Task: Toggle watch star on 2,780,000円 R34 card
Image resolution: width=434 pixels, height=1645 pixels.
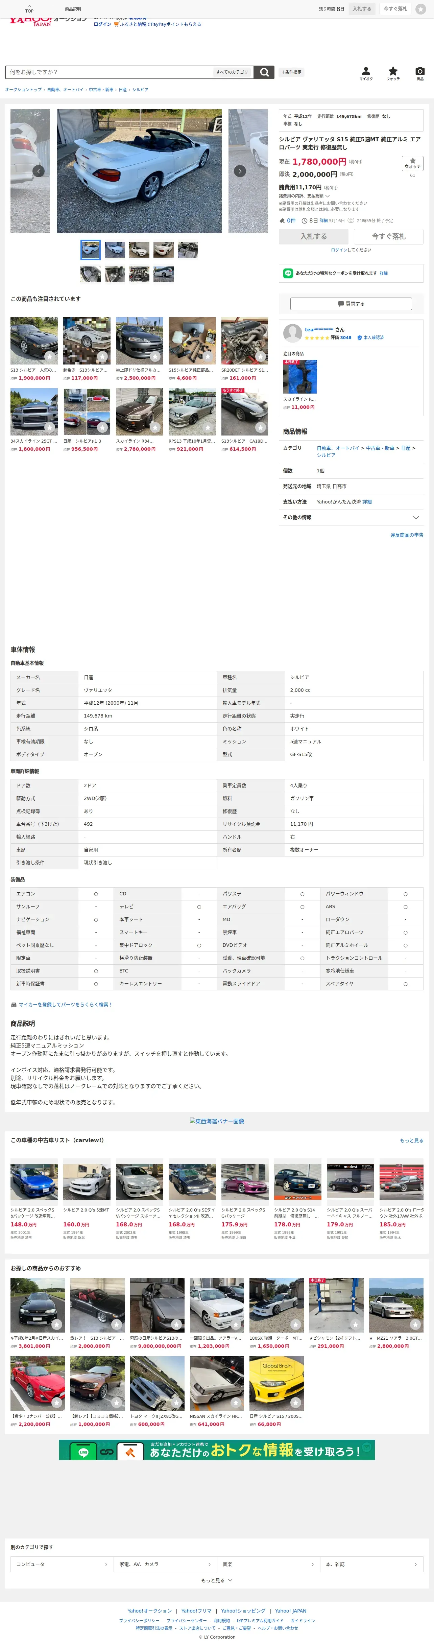Action: click(x=155, y=427)
